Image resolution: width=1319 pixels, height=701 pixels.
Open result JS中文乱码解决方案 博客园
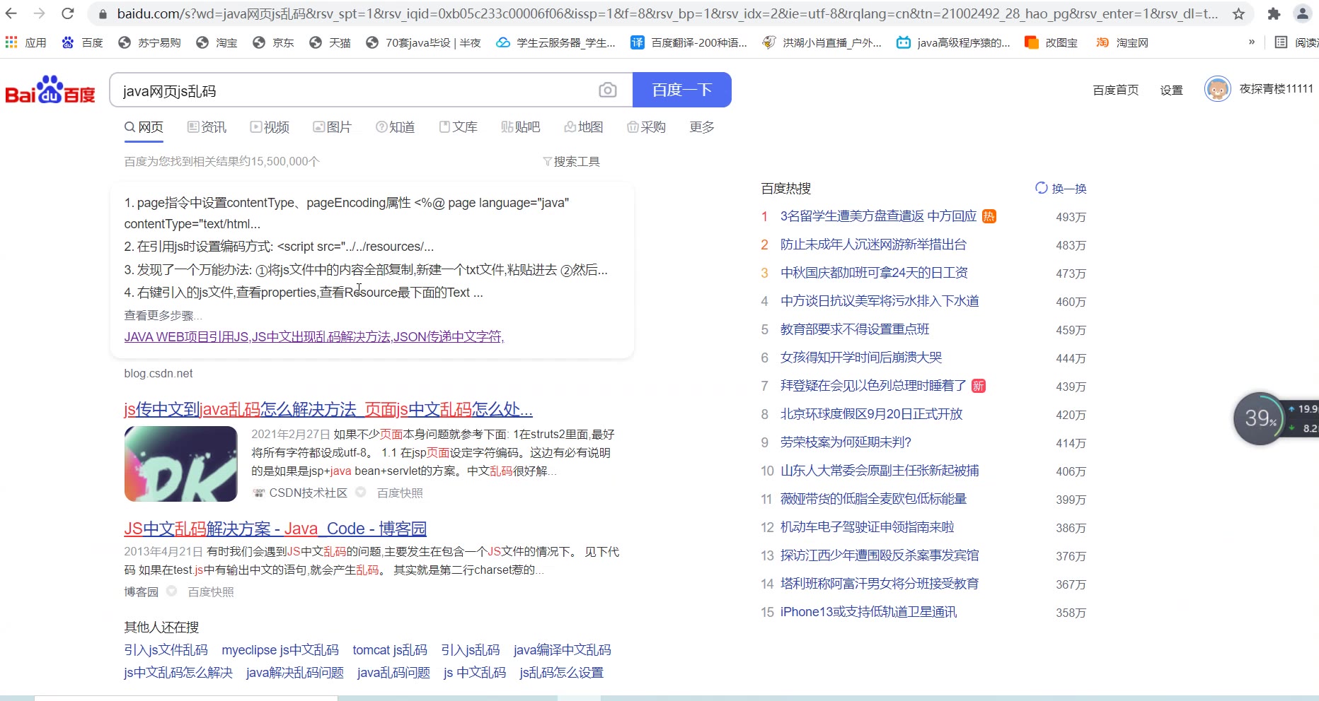pos(275,529)
